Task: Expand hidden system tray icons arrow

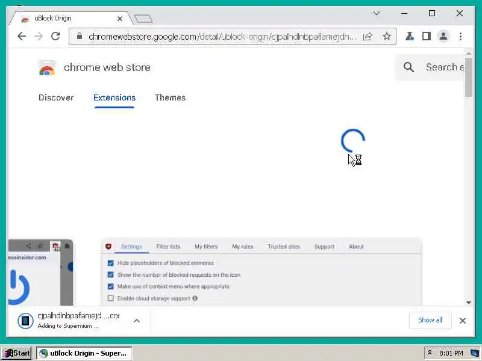Action: pyautogui.click(x=430, y=353)
